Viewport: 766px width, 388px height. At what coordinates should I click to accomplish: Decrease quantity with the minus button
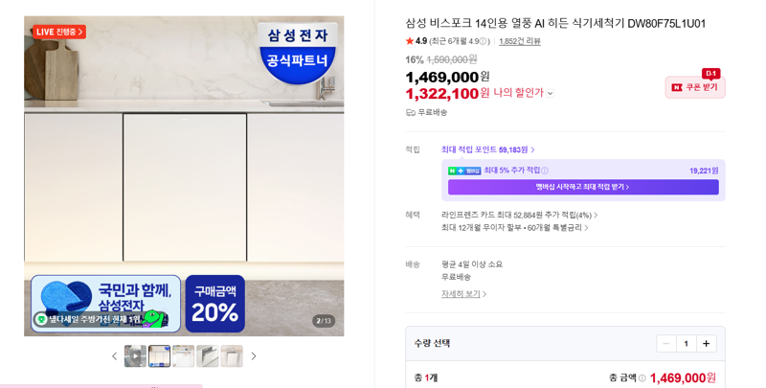coord(665,344)
